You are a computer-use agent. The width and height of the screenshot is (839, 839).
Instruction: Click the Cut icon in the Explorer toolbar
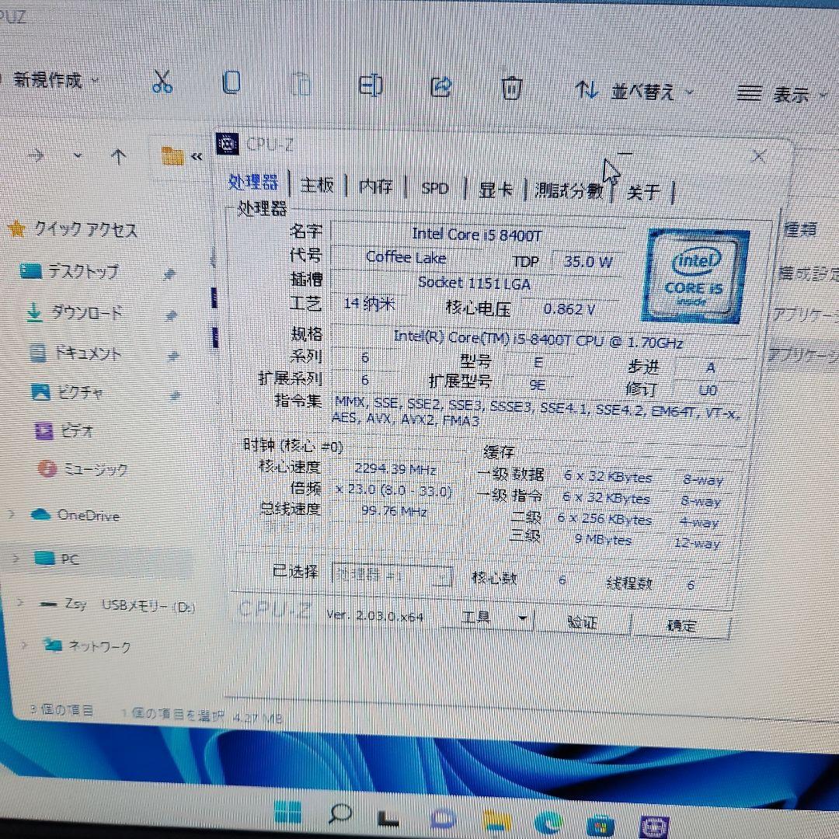pyautogui.click(x=162, y=81)
